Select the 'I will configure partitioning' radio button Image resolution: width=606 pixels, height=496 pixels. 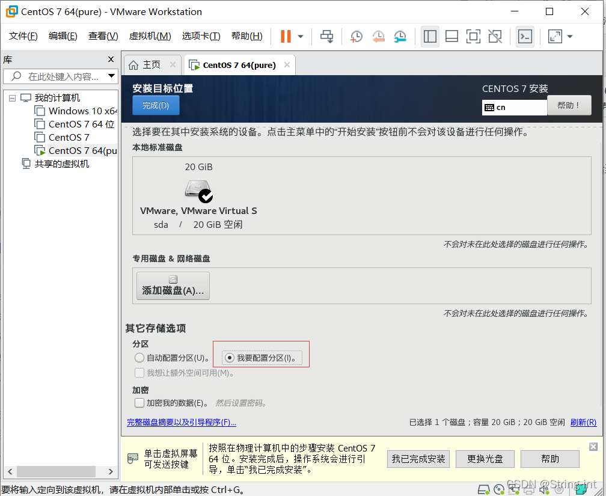(229, 358)
